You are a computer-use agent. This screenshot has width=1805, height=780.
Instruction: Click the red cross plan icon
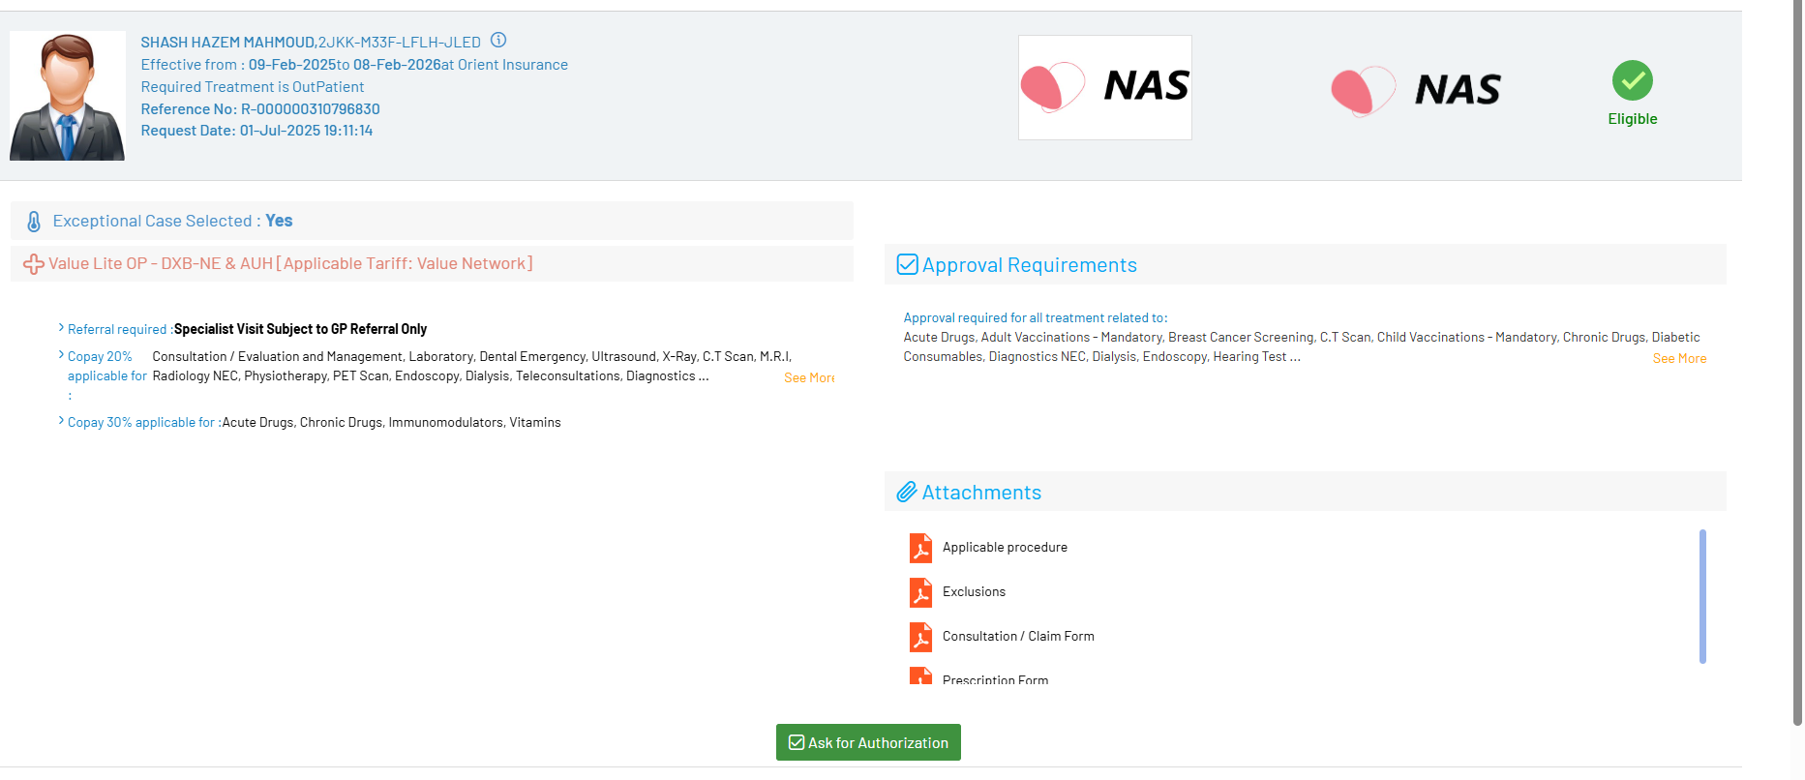34,264
